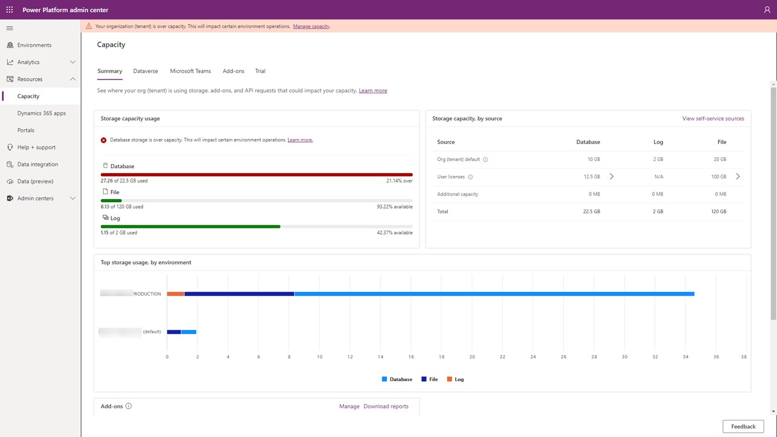This screenshot has height=437, width=777.
Task: Click info icon next to User licenses
Action: point(470,177)
